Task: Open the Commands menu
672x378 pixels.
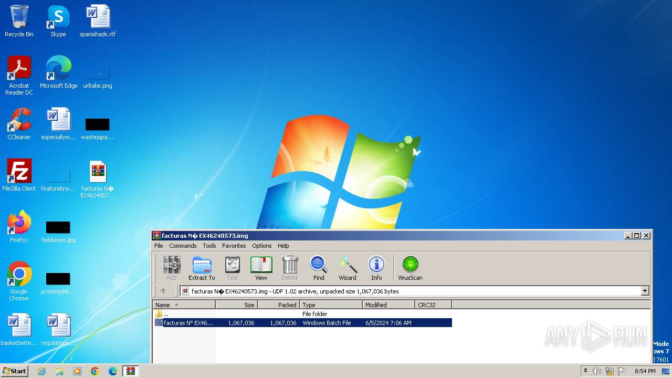Action: (183, 246)
